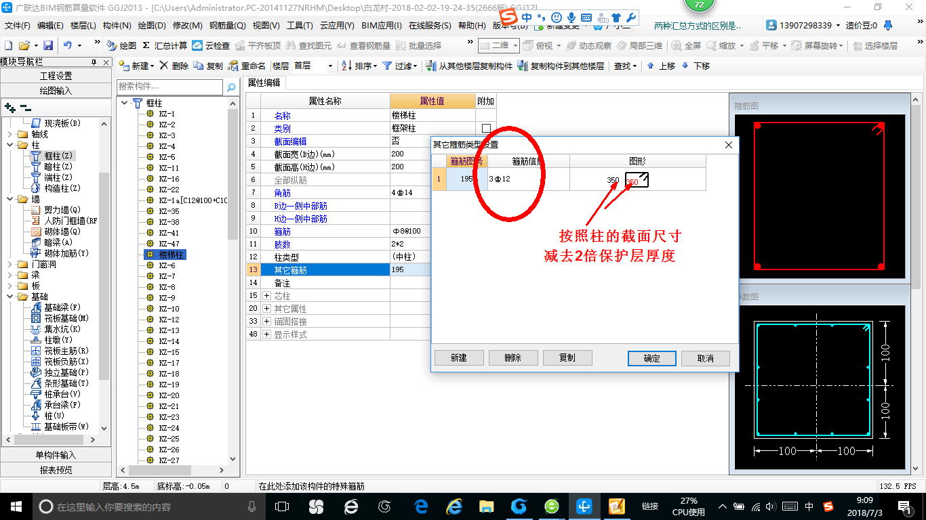Image resolution: width=926 pixels, height=520 pixels.
Task: Click the collapse-all minus icon in navigator
Action: [x=25, y=108]
